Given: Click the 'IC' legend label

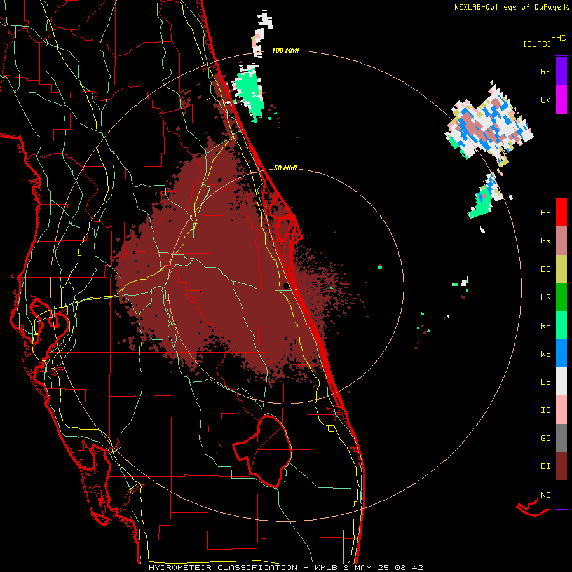Looking at the screenshot, I should pos(545,411).
